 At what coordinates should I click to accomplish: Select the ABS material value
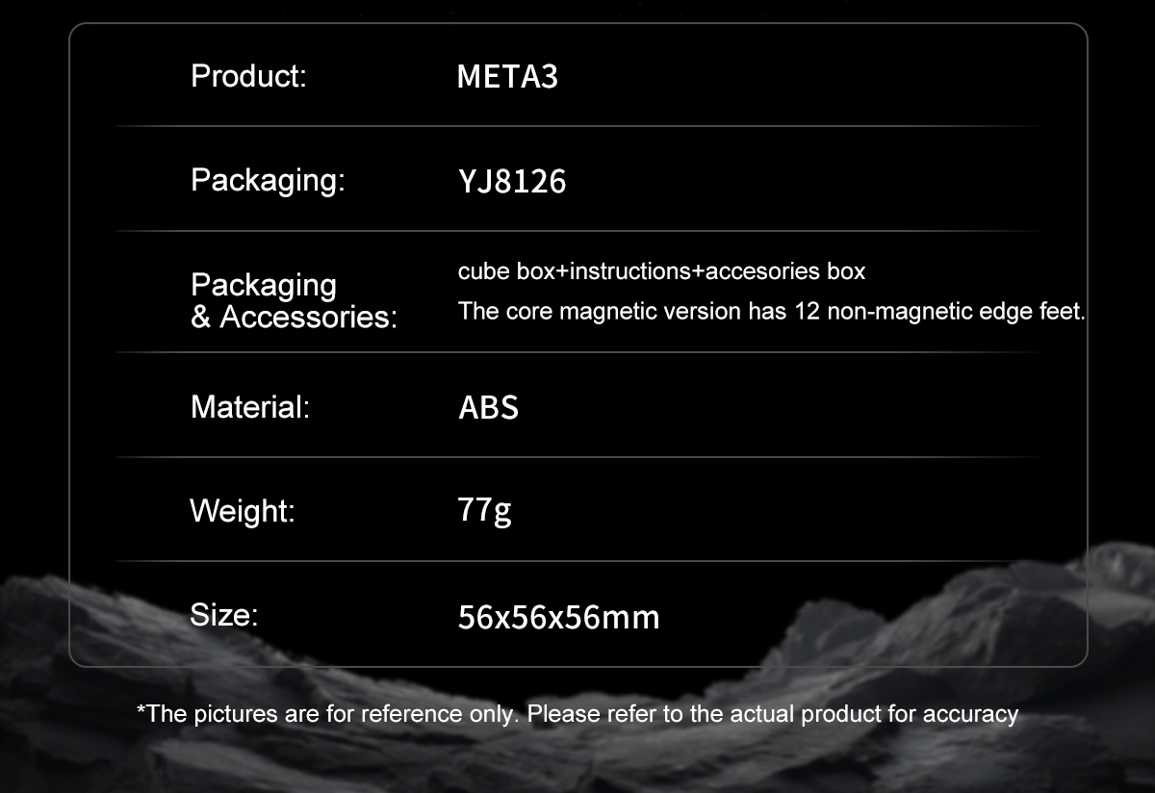488,407
